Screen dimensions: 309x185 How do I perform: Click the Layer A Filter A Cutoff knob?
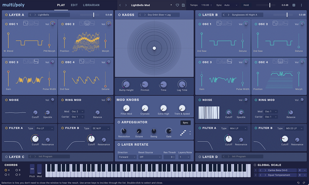[x=35, y=139]
